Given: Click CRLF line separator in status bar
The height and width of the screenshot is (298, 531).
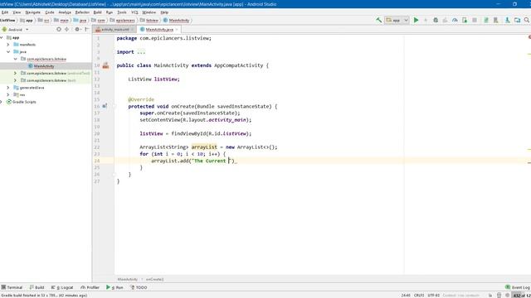Looking at the screenshot, I should tap(419, 296).
